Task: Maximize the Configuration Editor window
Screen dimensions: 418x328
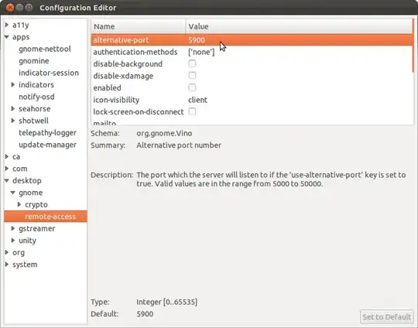Action: (29, 8)
